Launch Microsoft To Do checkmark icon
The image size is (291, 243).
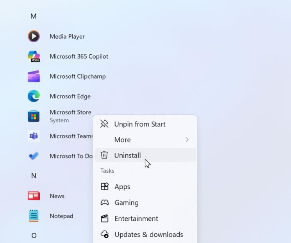pyautogui.click(x=34, y=156)
